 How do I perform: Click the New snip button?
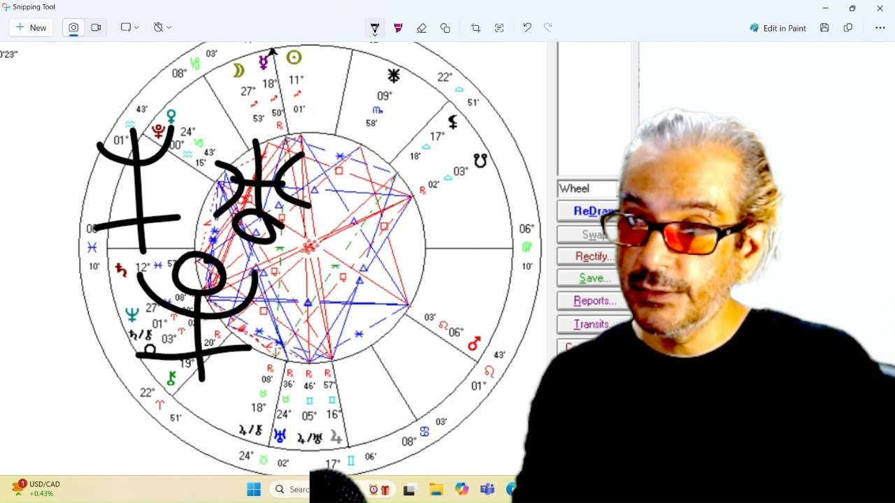click(x=31, y=28)
